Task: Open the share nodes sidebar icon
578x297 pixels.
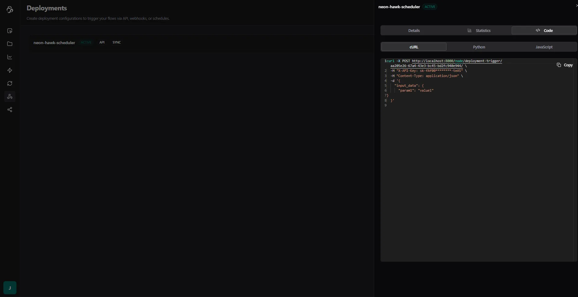Action: click(10, 110)
